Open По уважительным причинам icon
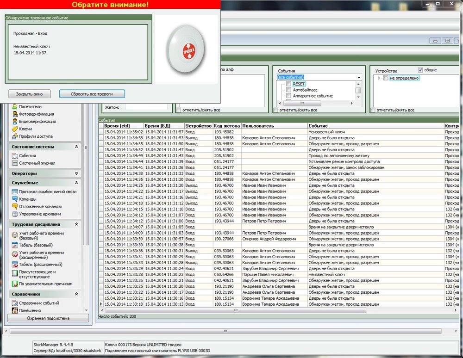Image resolution: width=463 pixels, height=358 pixels. tap(14, 284)
